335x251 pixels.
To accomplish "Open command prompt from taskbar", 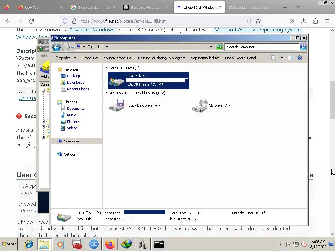I will (159, 244).
